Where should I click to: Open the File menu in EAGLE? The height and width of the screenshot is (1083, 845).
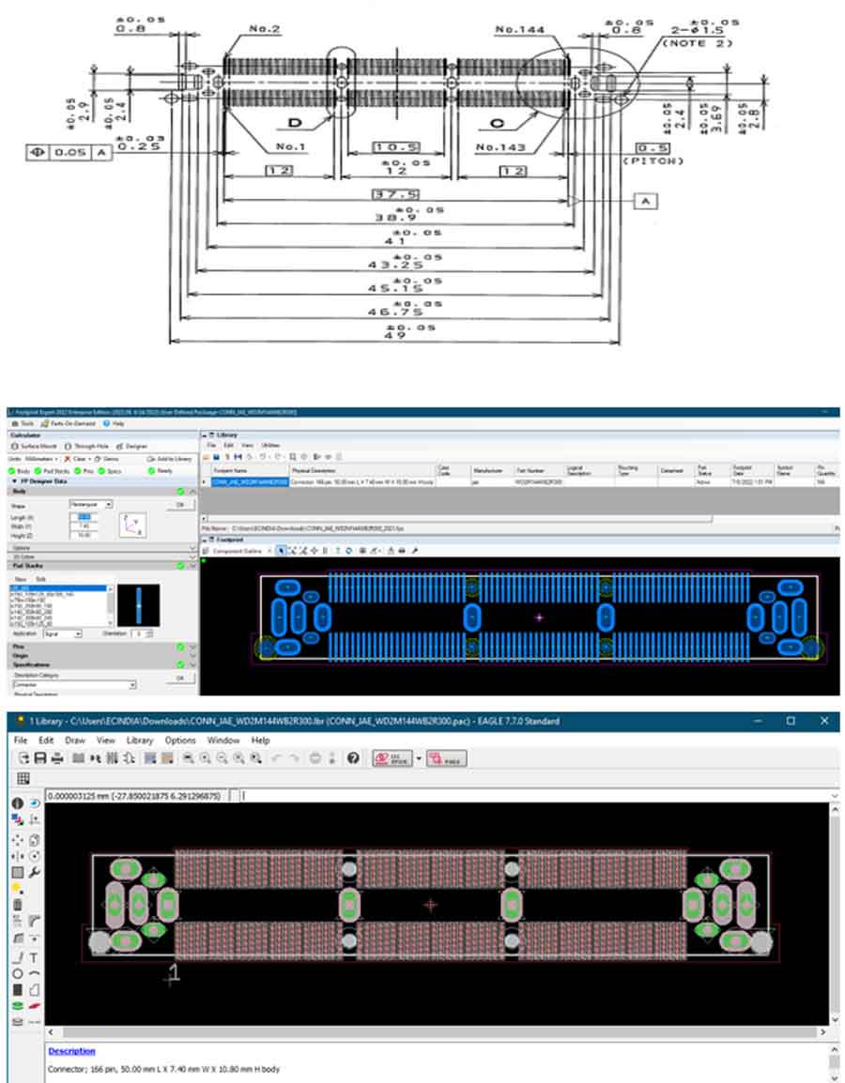tap(21, 740)
